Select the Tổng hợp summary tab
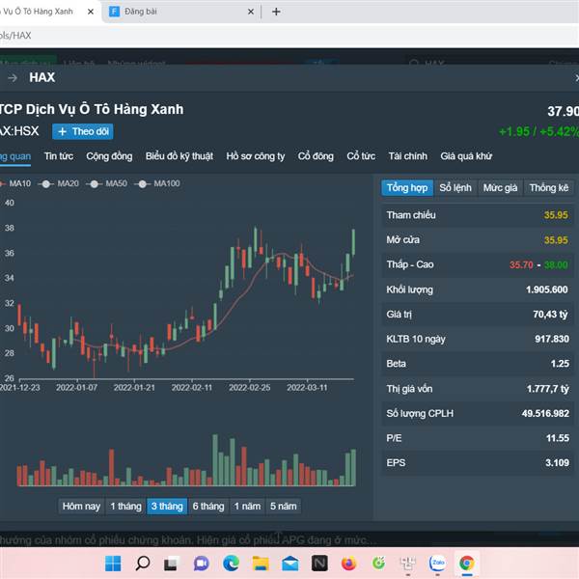 click(407, 187)
